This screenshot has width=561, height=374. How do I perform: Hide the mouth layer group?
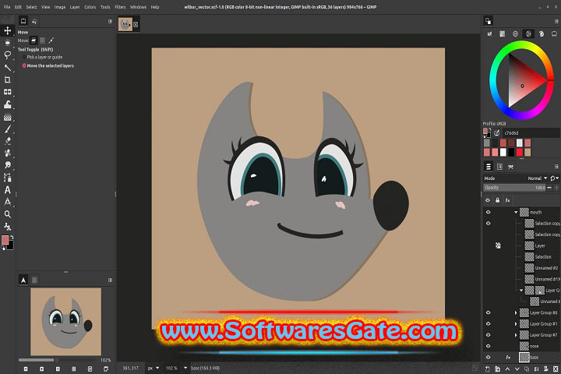point(488,212)
